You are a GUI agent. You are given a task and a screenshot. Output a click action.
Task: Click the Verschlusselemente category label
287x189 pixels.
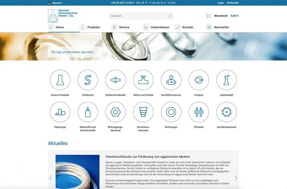tap(143, 128)
